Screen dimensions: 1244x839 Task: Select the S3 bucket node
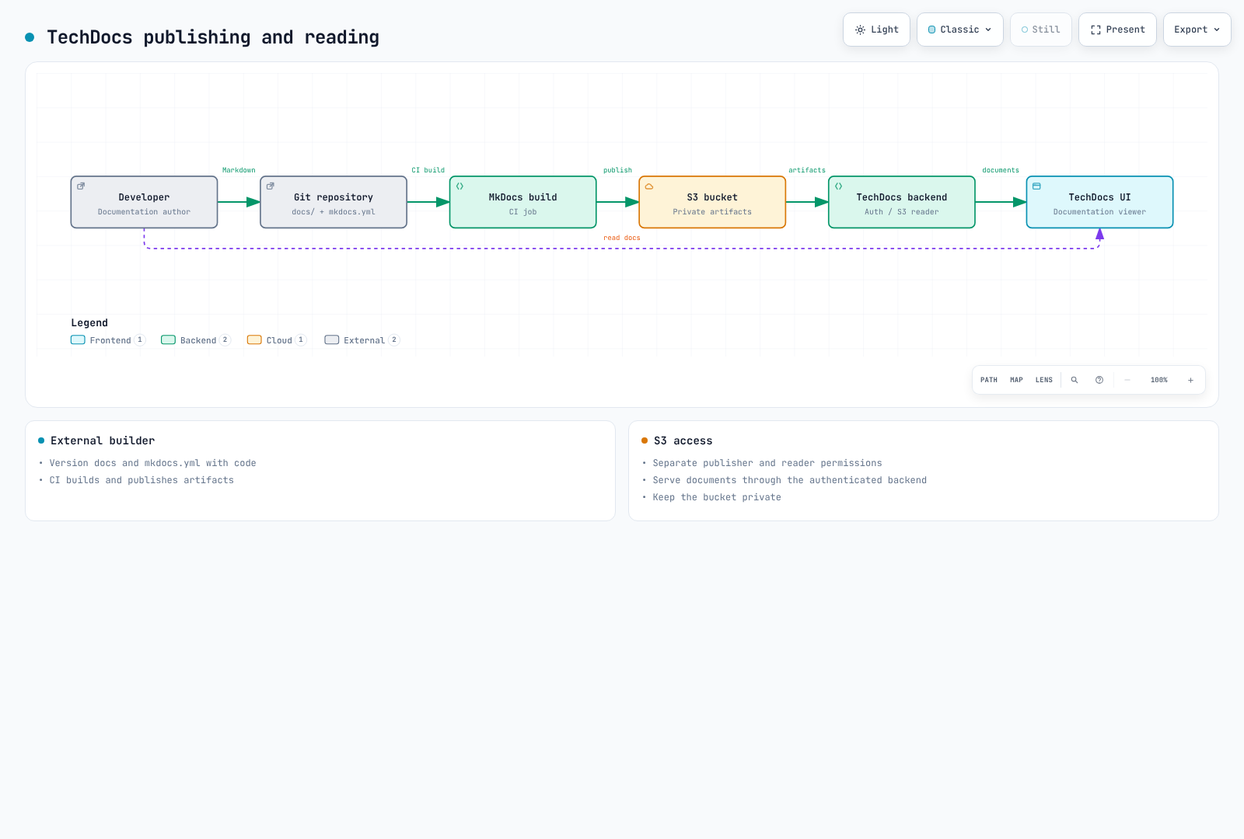712,202
